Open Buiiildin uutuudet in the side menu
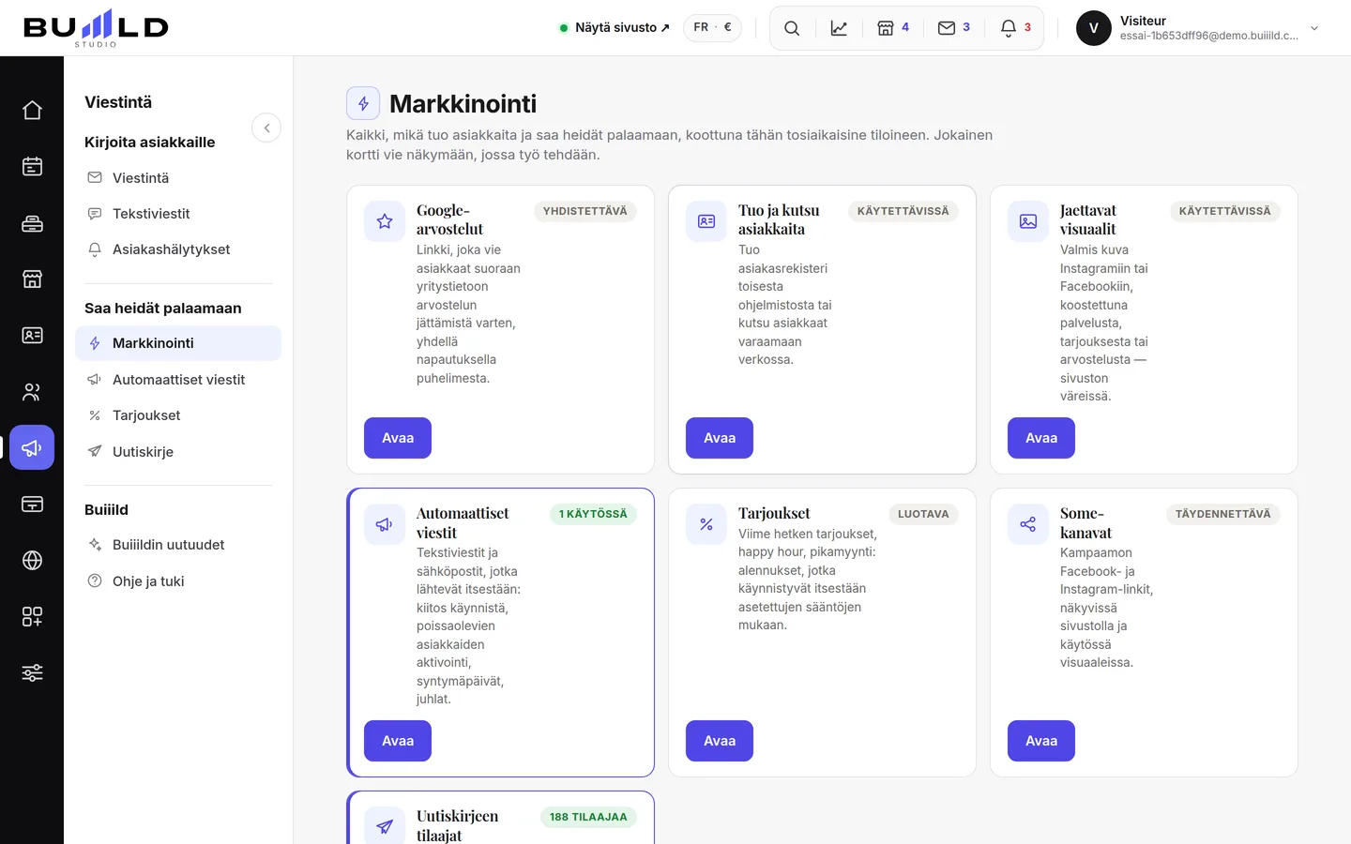The image size is (1351, 844). (178, 545)
